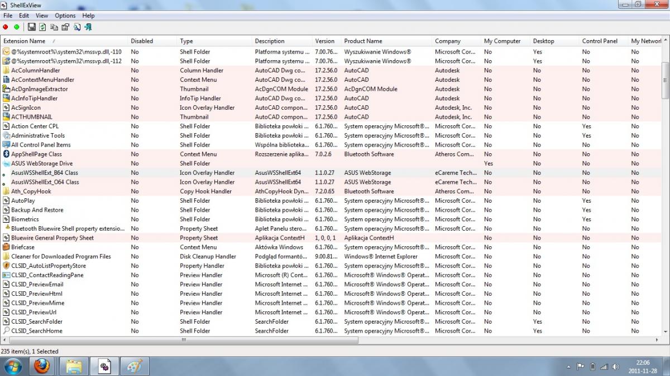The image size is (670, 376).
Task: Click the horizontal scrollbar left arrow
Action: [x=5, y=340]
